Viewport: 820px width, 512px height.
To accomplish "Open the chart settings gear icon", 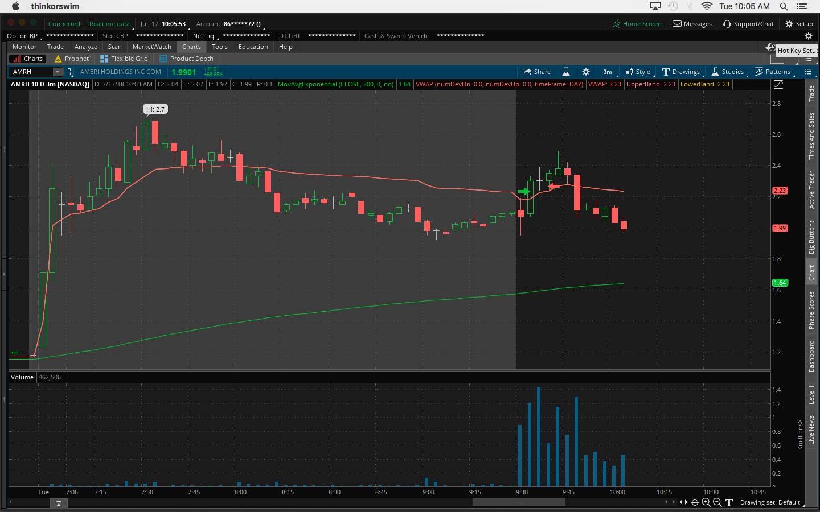I will 585,72.
